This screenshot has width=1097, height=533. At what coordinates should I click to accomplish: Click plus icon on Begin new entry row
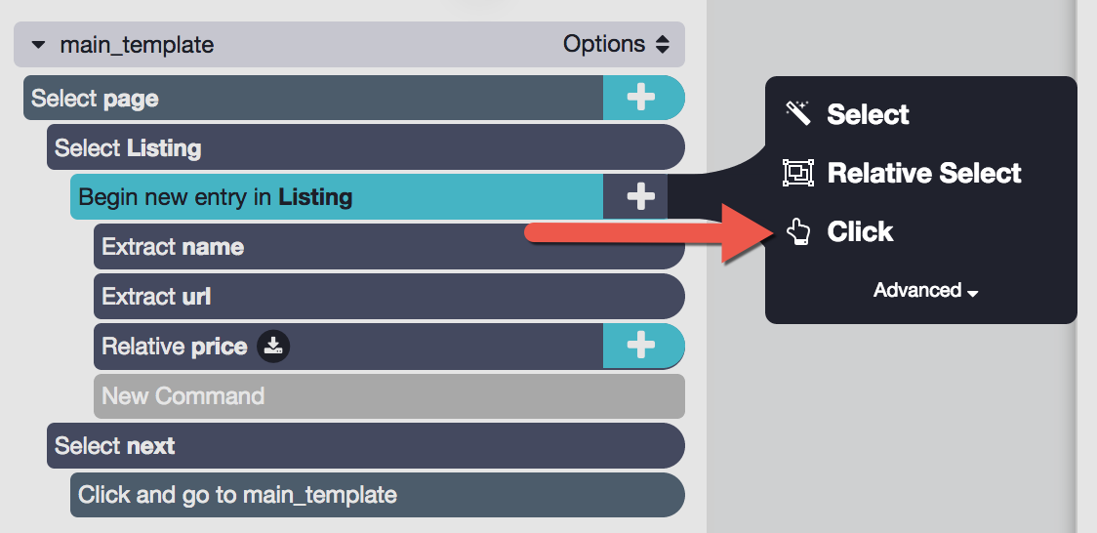[x=641, y=196]
